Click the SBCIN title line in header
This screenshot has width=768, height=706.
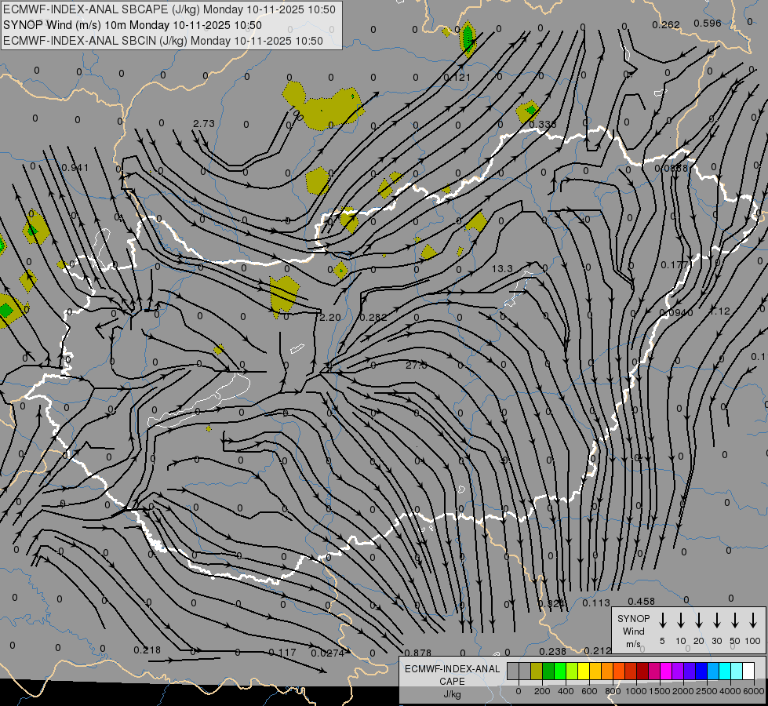pos(163,41)
